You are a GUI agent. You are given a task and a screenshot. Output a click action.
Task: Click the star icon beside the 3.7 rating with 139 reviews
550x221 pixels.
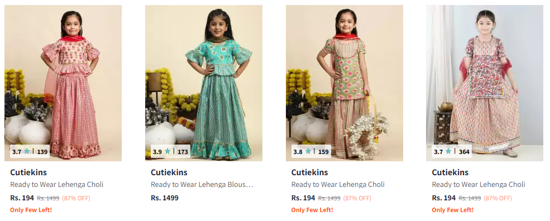tap(27, 151)
